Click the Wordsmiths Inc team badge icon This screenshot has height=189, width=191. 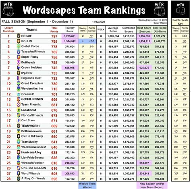[x=19, y=89]
